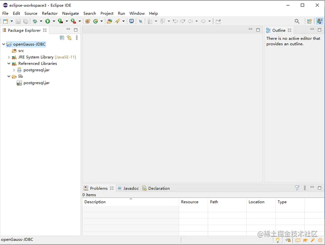Select the Java perspective button
The height and width of the screenshot is (245, 325).
pos(319,21)
